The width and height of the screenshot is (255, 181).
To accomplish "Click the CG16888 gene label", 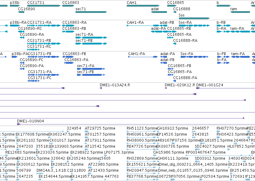I will pyautogui.click(x=182, y=9).
